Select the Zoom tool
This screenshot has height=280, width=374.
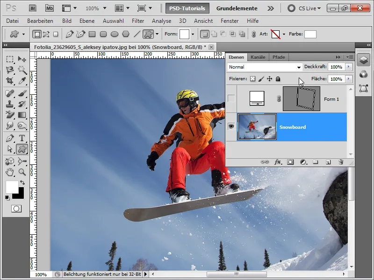tap(22, 172)
